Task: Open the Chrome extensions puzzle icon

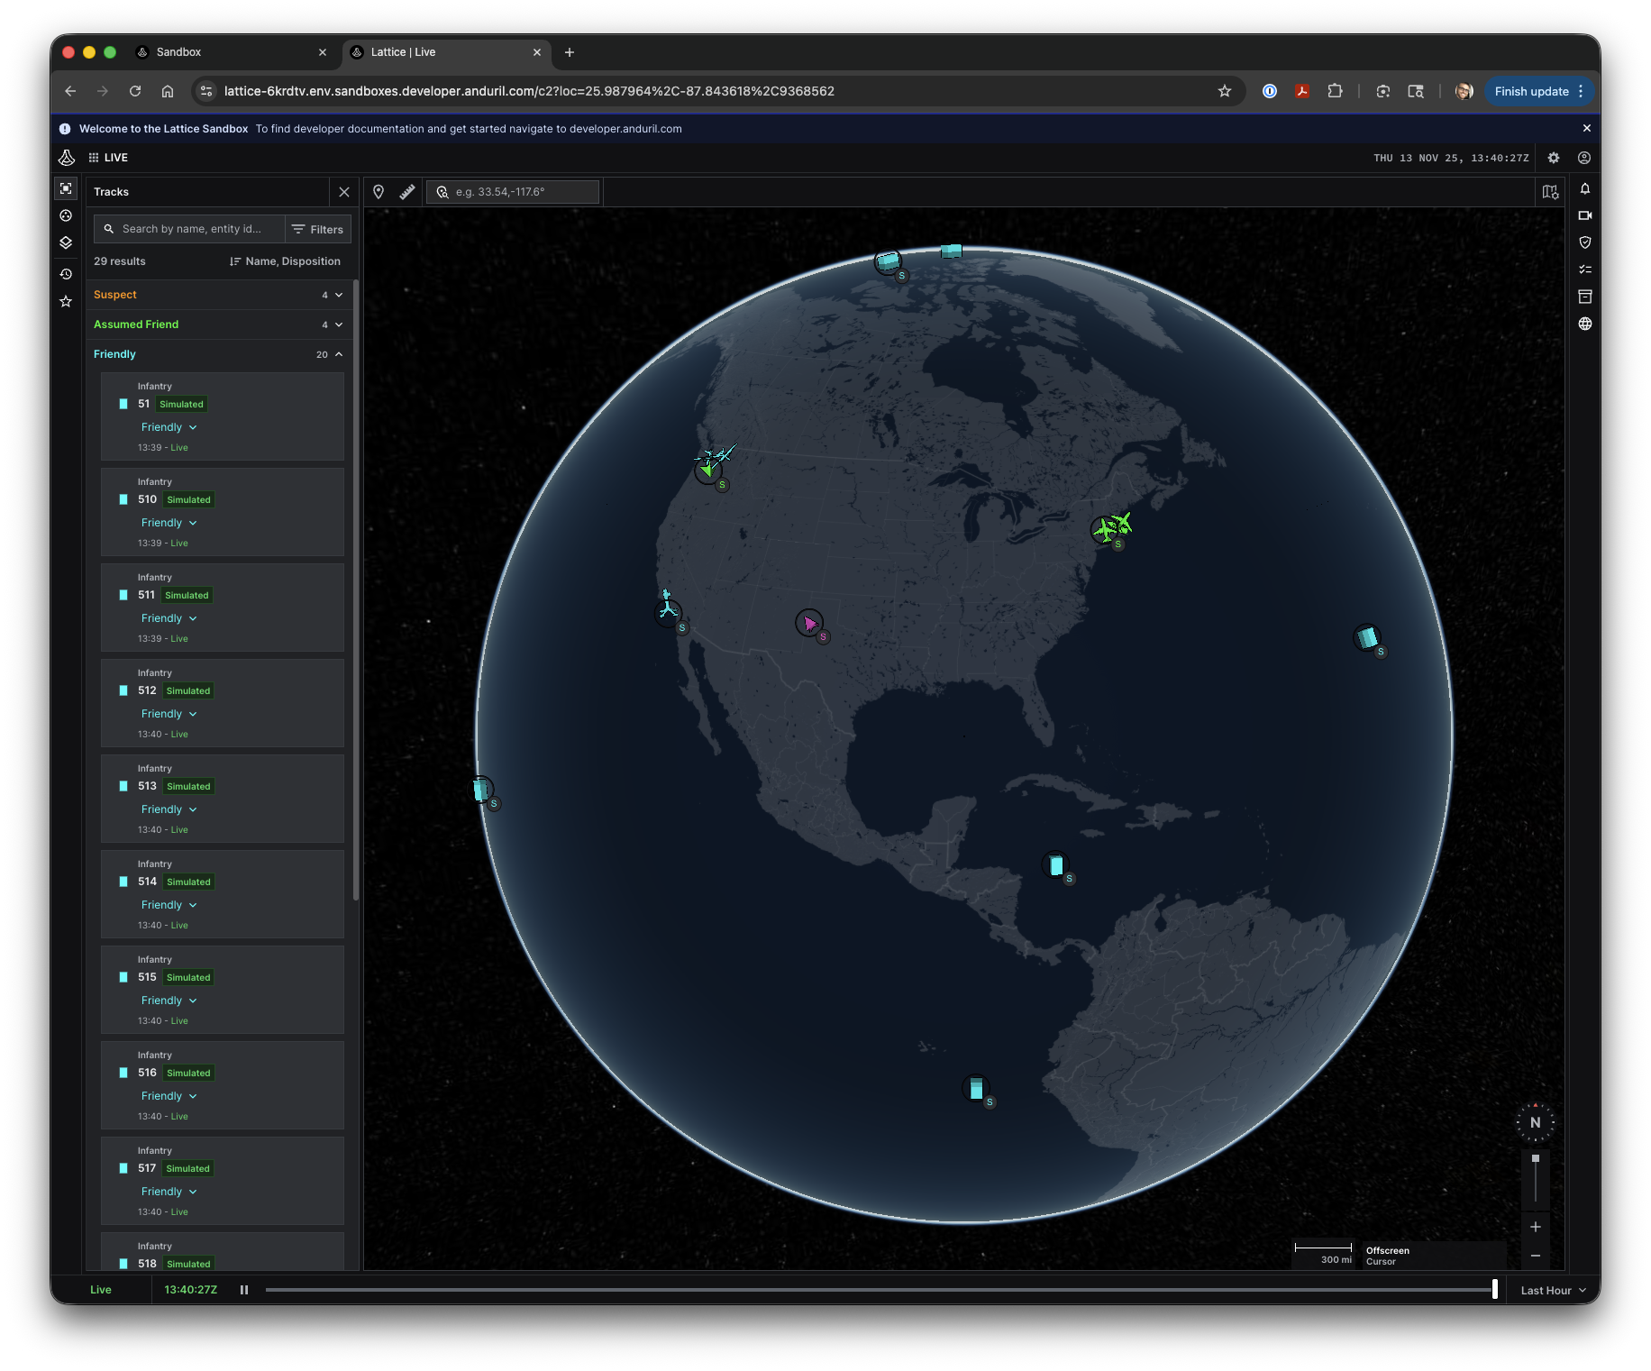Action: (x=1336, y=91)
